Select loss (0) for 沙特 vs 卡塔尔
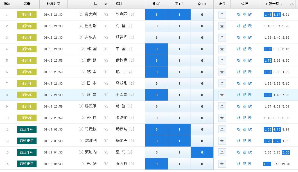Screen dimensions: 298x172 tap(202, 118)
